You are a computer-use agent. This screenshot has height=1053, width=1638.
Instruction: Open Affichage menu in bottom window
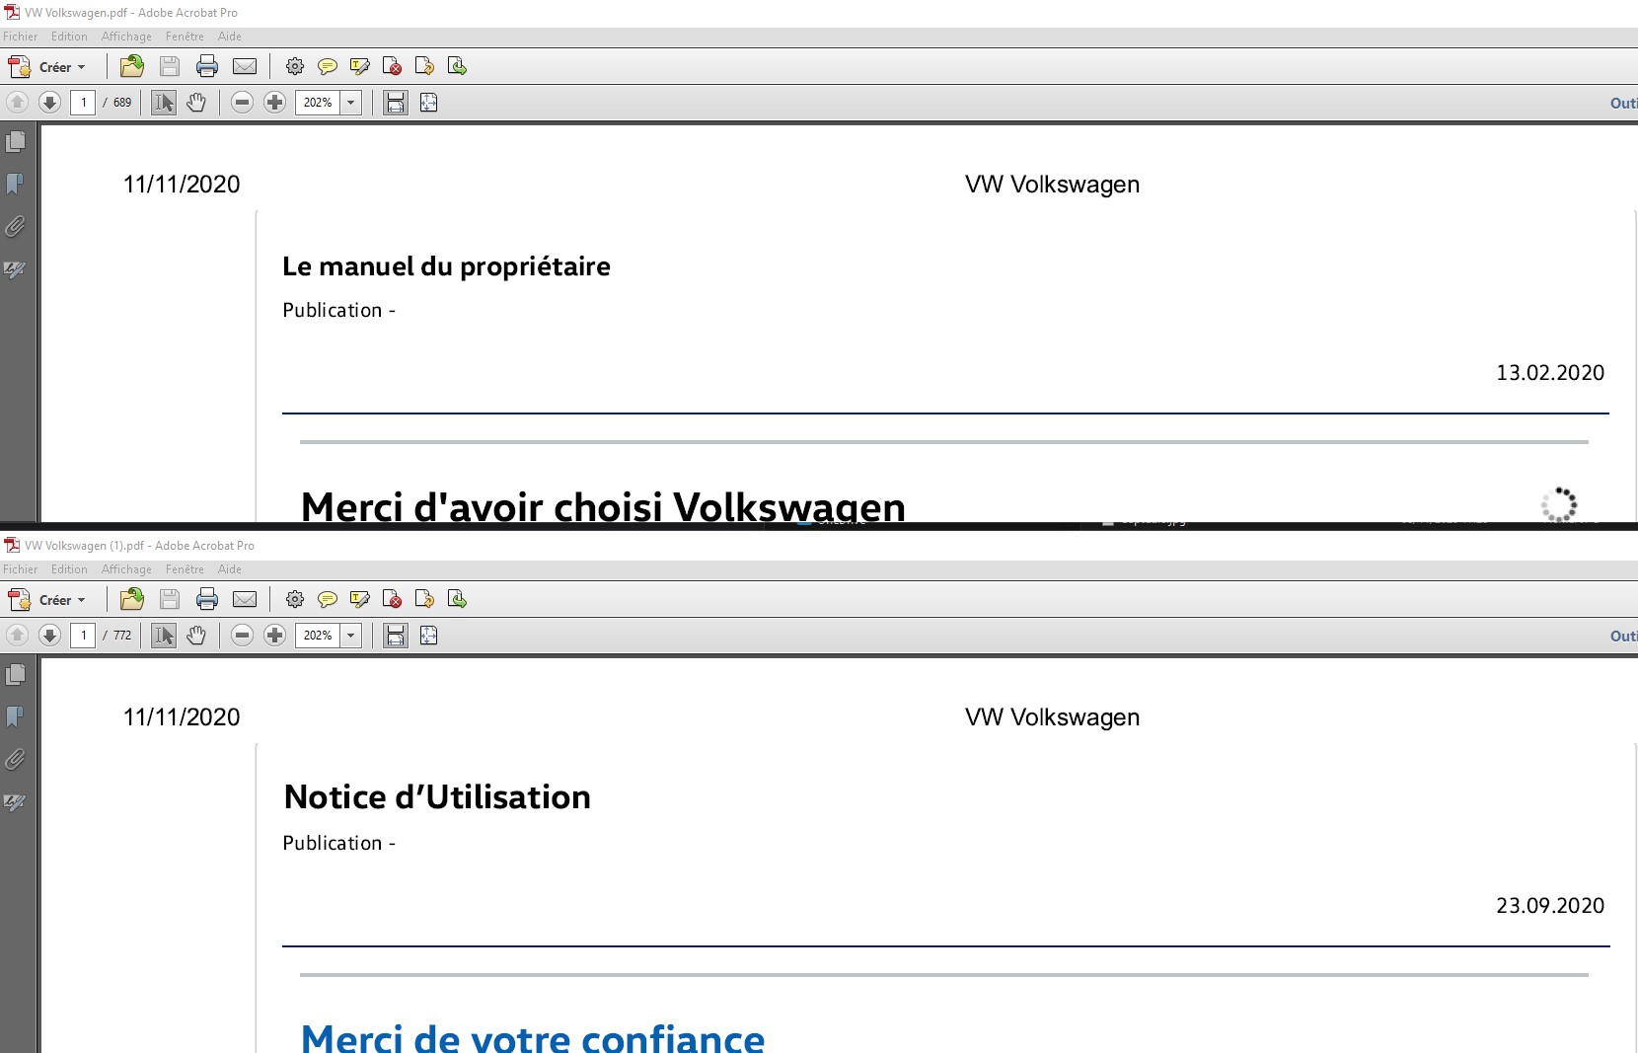coord(126,569)
